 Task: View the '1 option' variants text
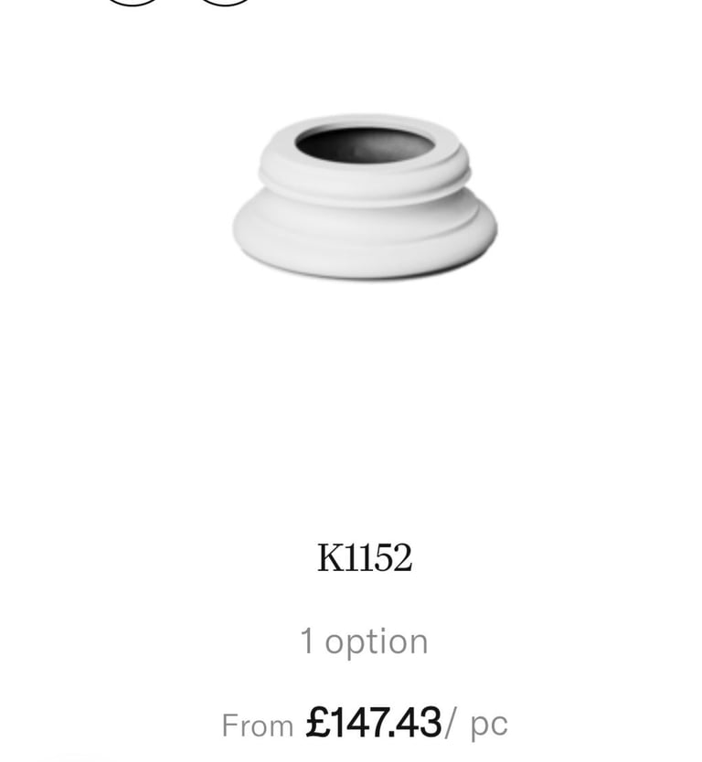click(364, 641)
